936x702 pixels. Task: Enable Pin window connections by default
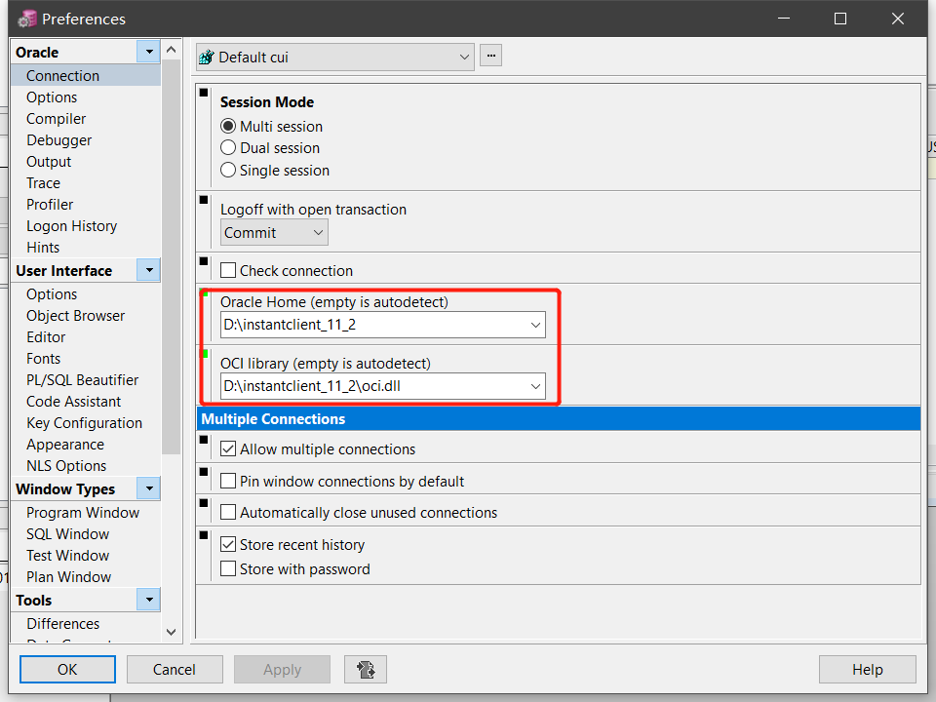[227, 481]
